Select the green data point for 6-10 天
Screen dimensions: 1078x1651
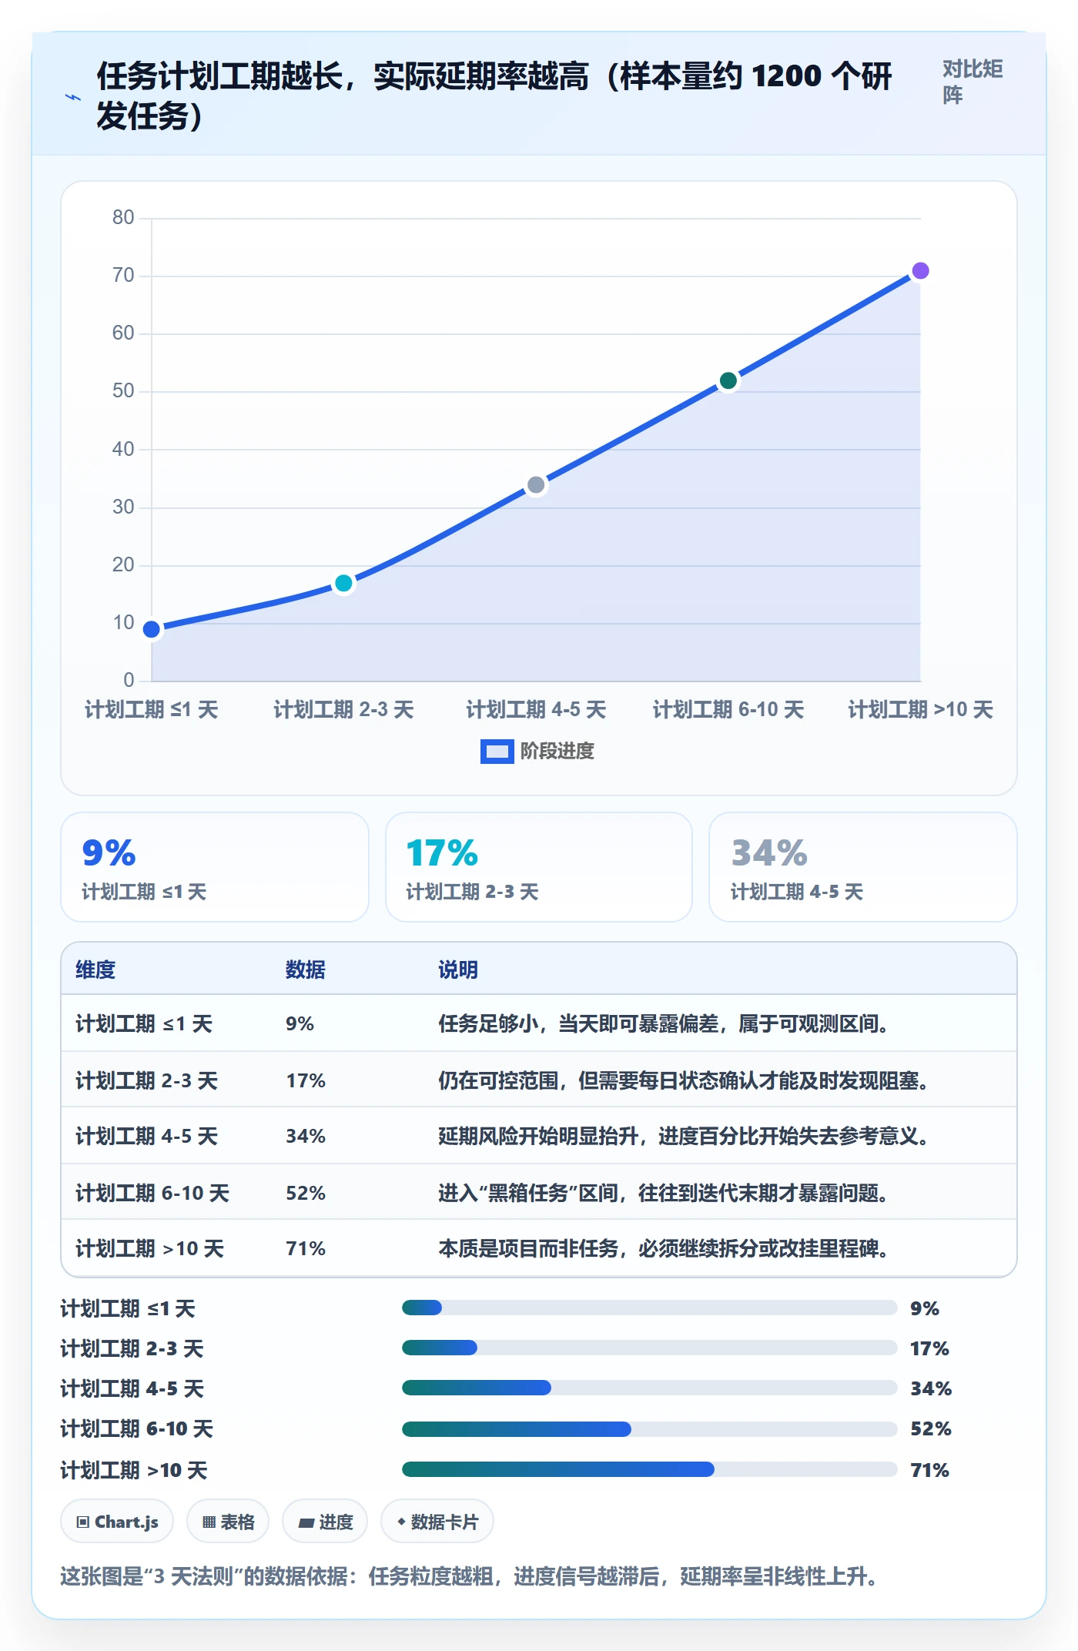point(728,380)
